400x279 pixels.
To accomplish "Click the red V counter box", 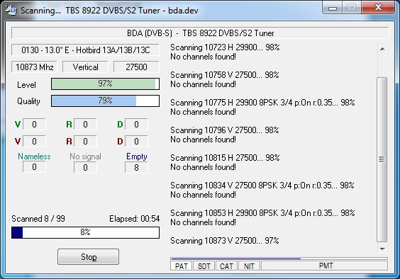I will coord(35,141).
